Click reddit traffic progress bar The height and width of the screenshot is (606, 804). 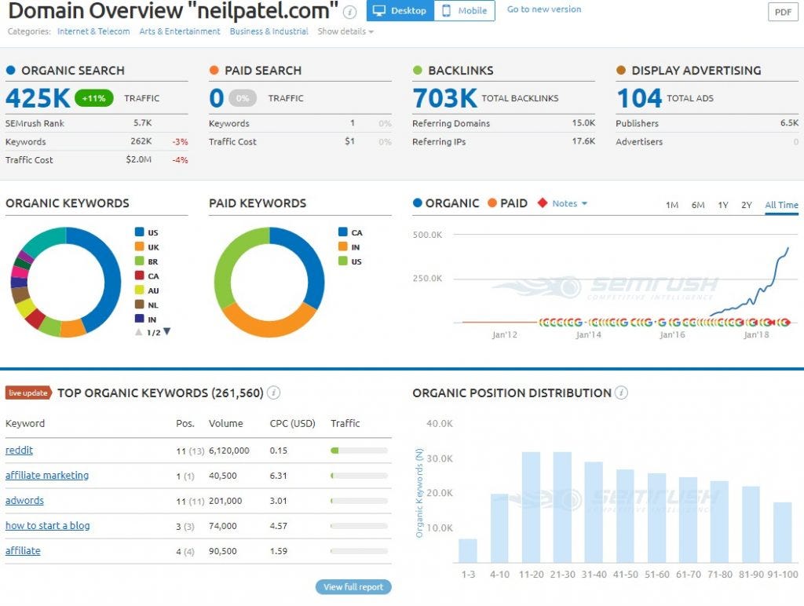point(359,451)
